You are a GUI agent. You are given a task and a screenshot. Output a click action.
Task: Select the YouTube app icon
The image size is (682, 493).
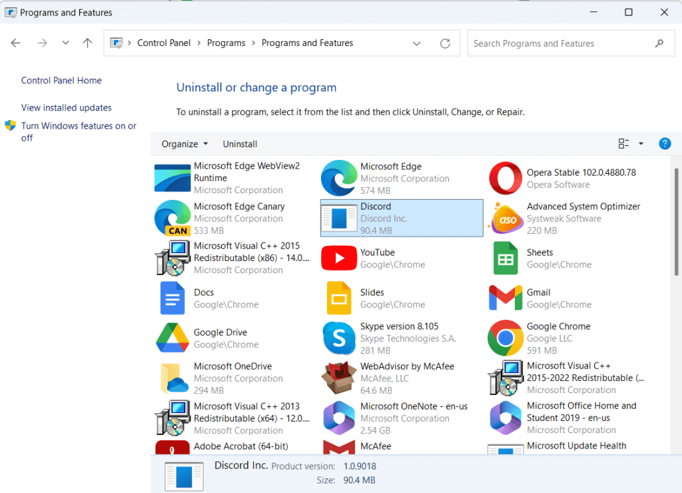339,258
